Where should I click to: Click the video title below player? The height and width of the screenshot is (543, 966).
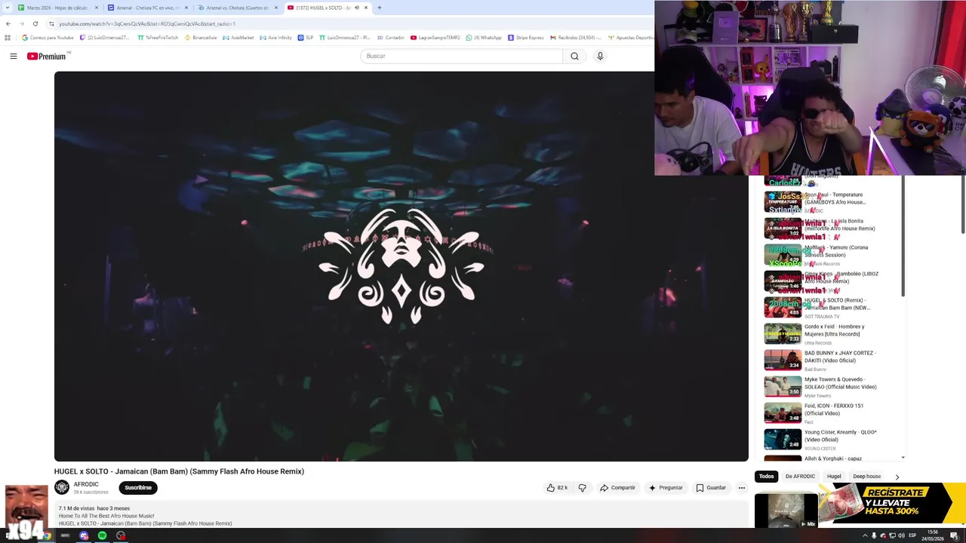179,471
